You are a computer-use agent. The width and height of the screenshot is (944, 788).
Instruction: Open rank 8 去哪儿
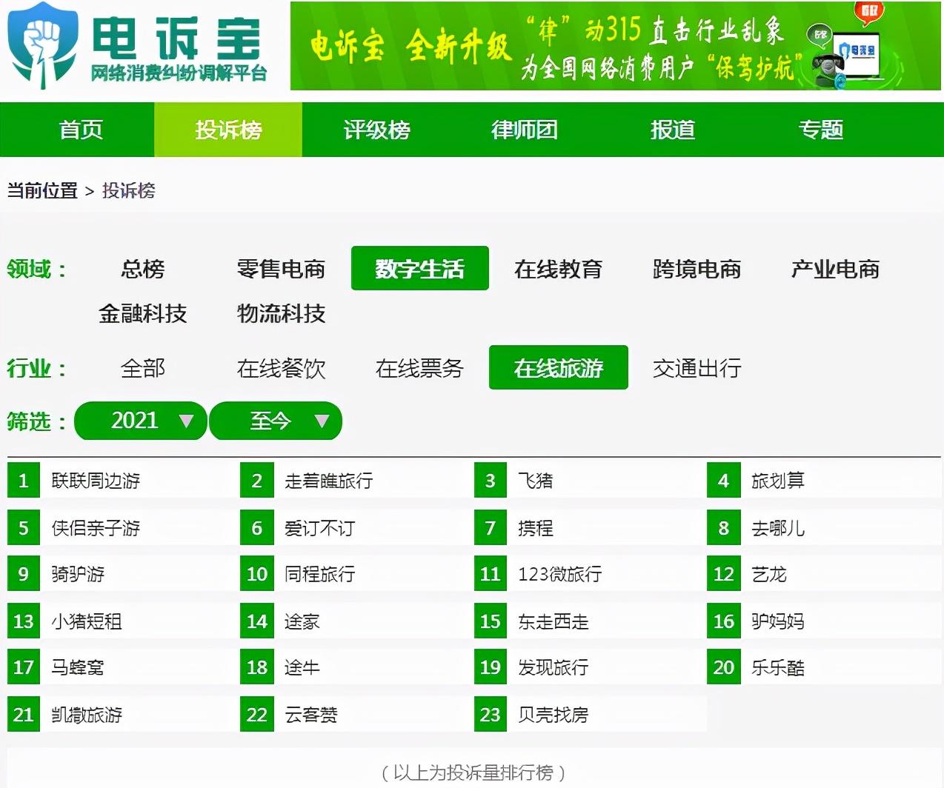pos(822,527)
